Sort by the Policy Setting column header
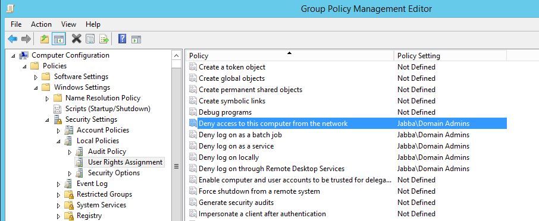This screenshot has width=539, height=221. (450, 56)
